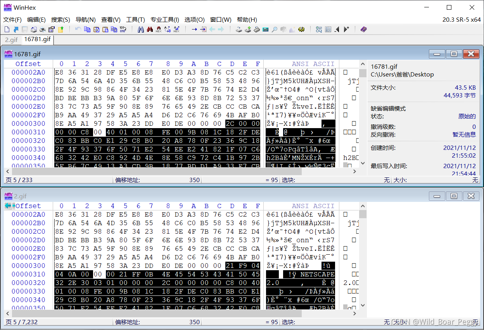
Task: Copy block using the copy pages icon
Action: point(87,29)
